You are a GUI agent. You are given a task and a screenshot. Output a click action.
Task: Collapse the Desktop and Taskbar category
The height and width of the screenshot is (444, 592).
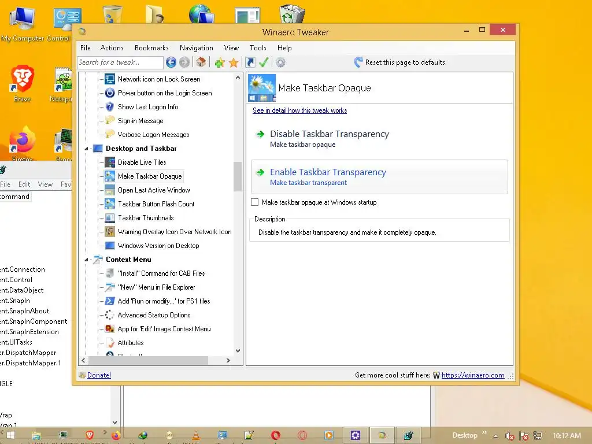tap(86, 149)
